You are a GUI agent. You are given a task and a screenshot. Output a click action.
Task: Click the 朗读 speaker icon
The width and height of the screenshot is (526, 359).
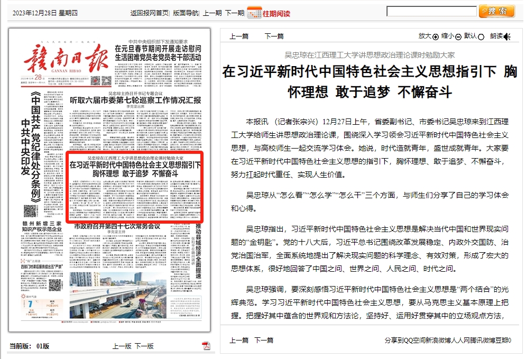[507, 36]
